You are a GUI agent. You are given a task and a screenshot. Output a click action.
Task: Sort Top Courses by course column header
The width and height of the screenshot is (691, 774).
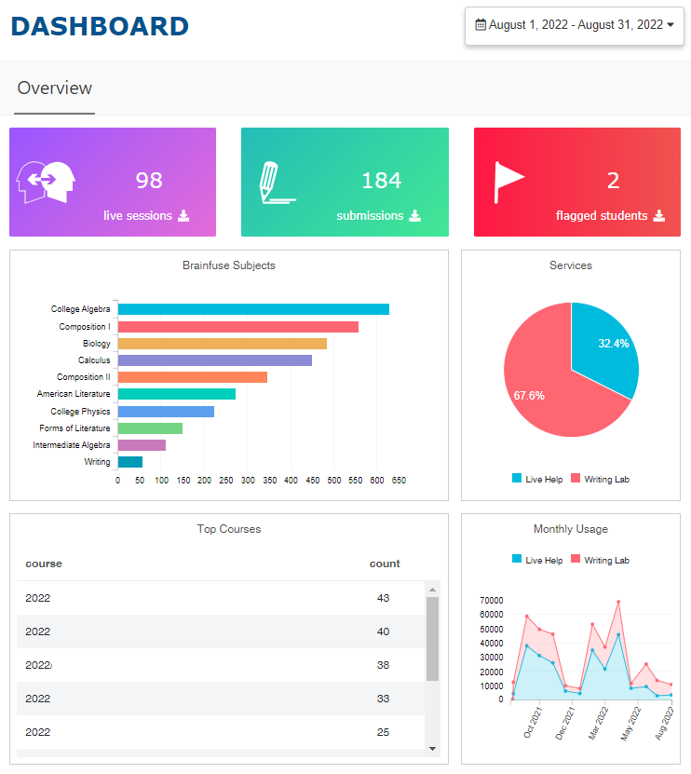click(x=44, y=564)
